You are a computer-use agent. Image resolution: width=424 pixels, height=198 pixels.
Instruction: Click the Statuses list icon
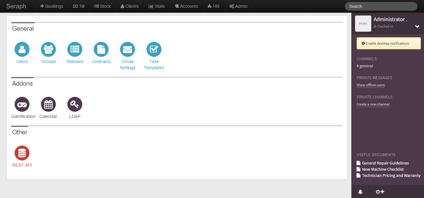coord(75,50)
